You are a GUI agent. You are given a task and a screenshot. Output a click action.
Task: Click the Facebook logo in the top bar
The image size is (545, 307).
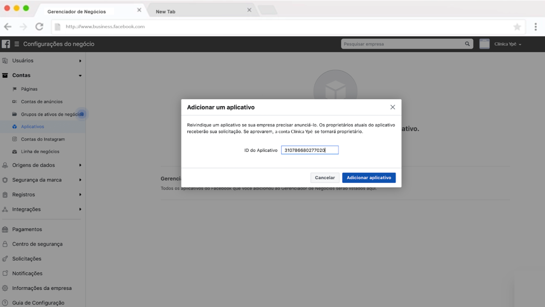coord(6,44)
